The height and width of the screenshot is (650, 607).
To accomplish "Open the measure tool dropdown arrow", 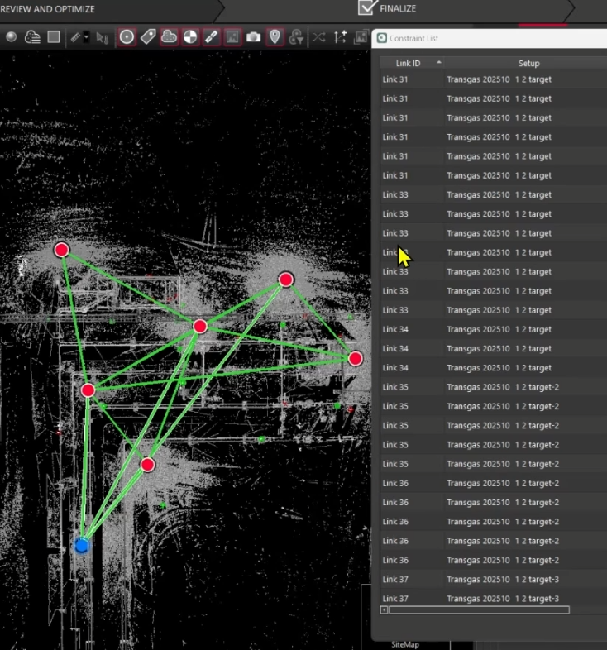I will (x=86, y=37).
